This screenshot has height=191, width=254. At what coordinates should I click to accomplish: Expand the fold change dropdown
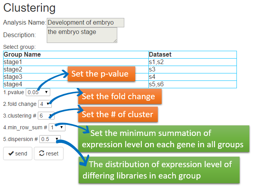click(x=45, y=104)
